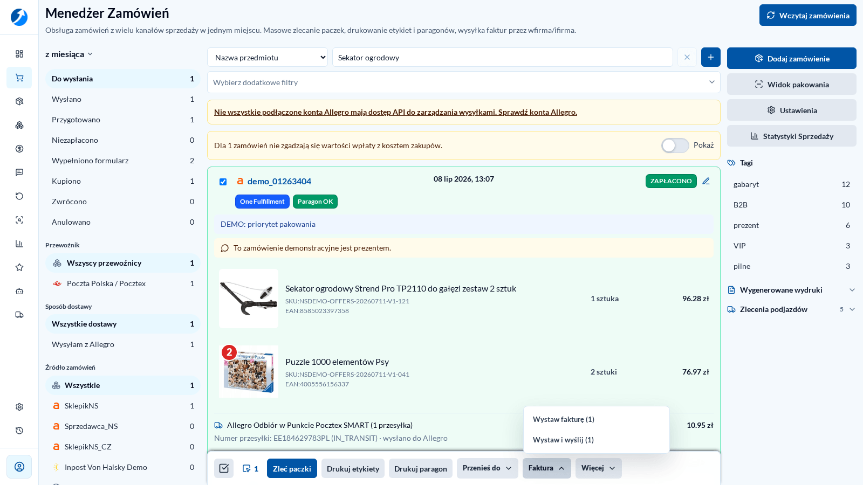This screenshot has height=485, width=863.
Task: Open the robot automation sidebar icon
Action: point(19,291)
